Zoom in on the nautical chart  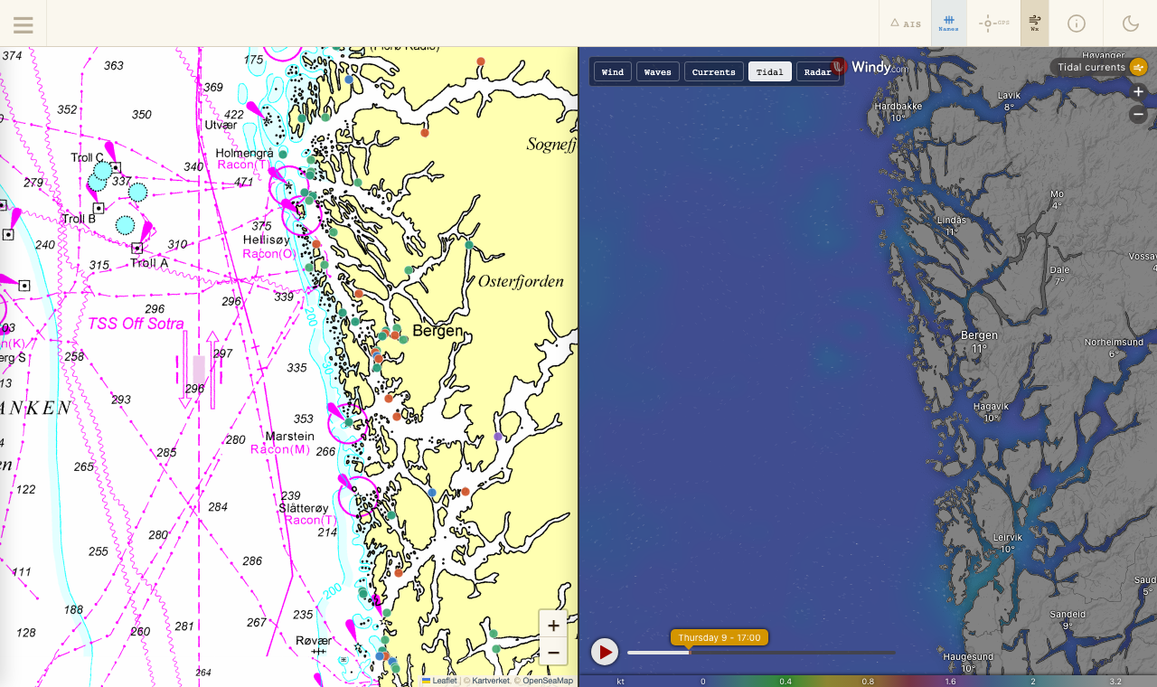click(x=553, y=625)
